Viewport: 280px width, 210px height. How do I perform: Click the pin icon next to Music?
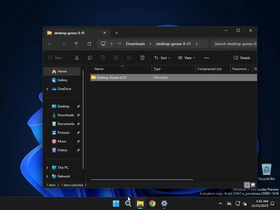pyautogui.click(x=78, y=141)
